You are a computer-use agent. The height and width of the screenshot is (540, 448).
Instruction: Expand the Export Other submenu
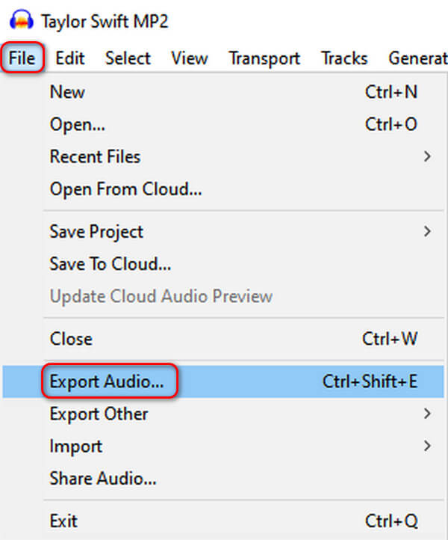[x=99, y=414]
